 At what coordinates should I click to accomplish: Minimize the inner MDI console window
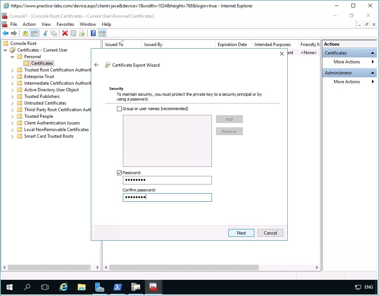pyautogui.click(x=359, y=24)
